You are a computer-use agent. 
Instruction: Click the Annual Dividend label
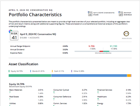(x=17, y=50)
